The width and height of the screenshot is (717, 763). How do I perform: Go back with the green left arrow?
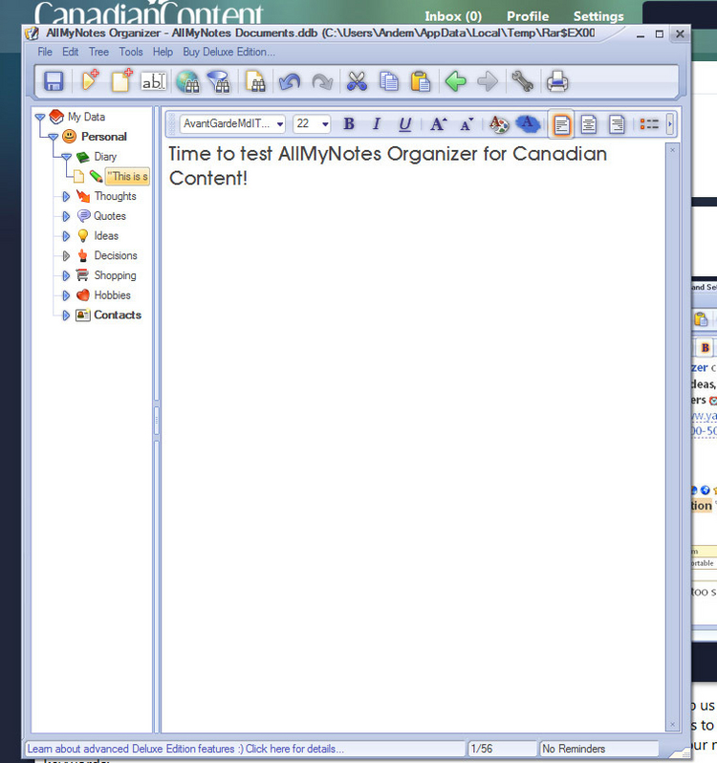tap(456, 81)
